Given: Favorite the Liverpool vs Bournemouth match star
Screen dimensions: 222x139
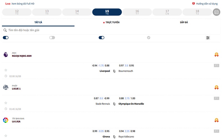Looking at the screenshot, I should coord(6,70).
